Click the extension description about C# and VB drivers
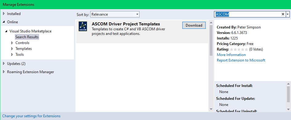The width and height of the screenshot is (291, 120). click(128, 32)
